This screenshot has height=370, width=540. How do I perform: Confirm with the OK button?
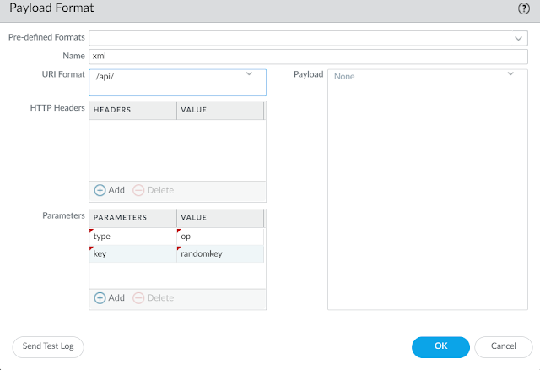(440, 346)
